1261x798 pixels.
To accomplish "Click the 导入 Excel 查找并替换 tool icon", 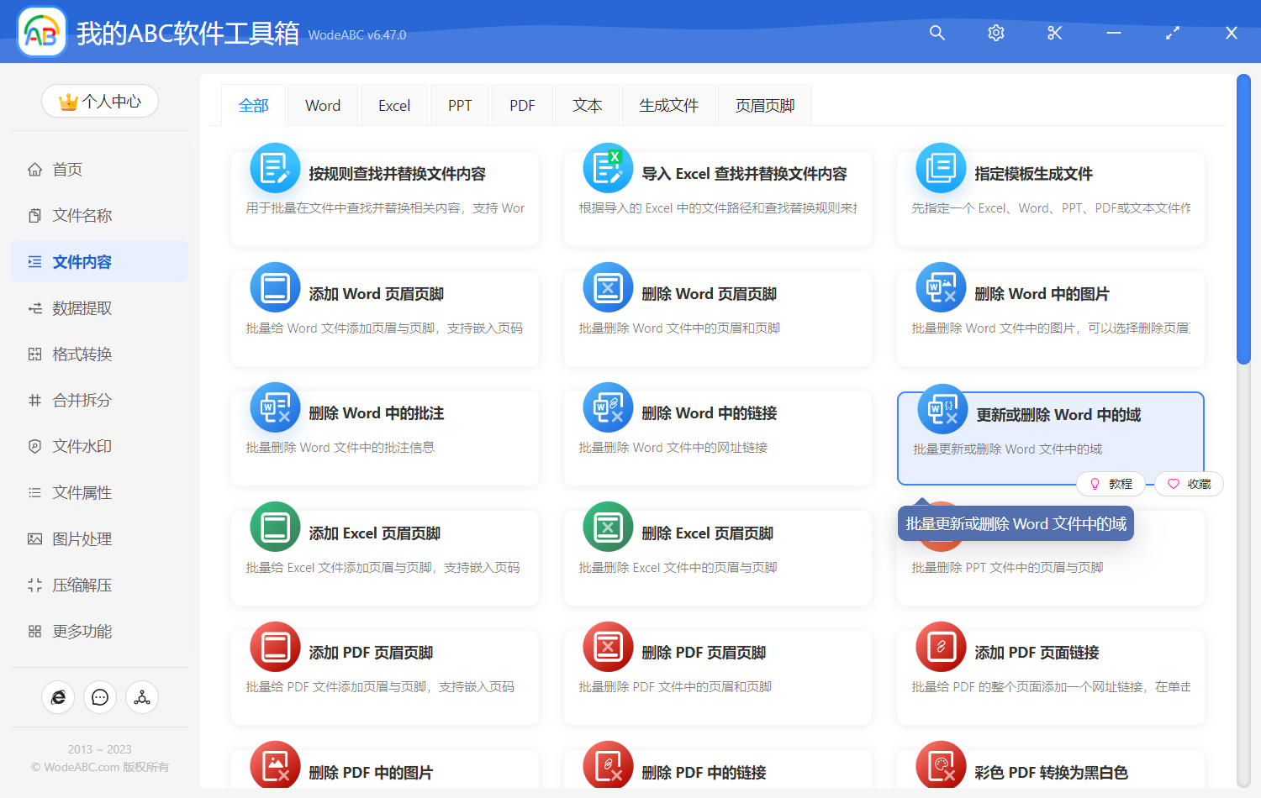I will 608,167.
